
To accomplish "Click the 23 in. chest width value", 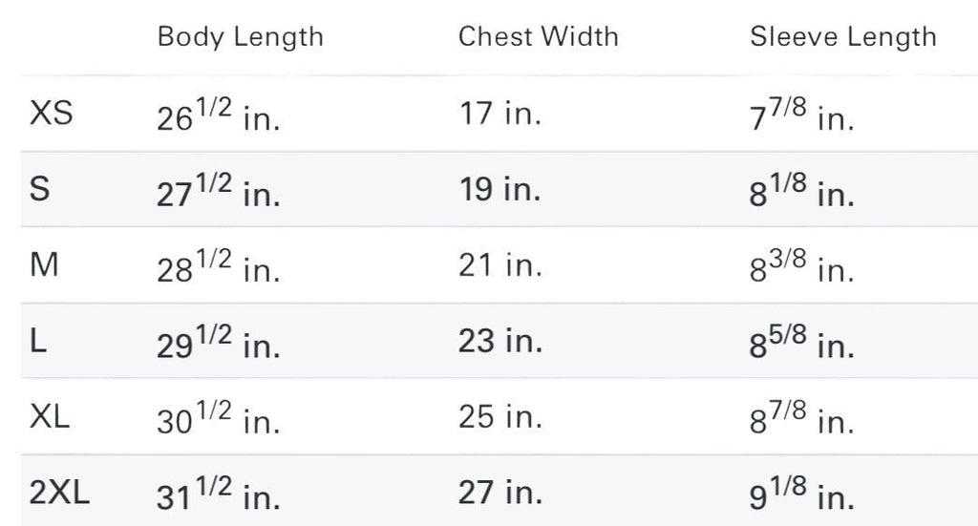I will point(500,342).
